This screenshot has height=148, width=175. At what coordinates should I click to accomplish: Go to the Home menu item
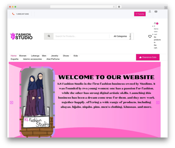point(14,56)
